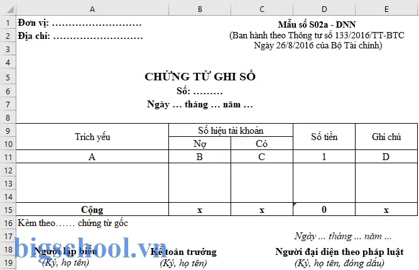Select column B header
419x270 pixels.
(x=200, y=9)
